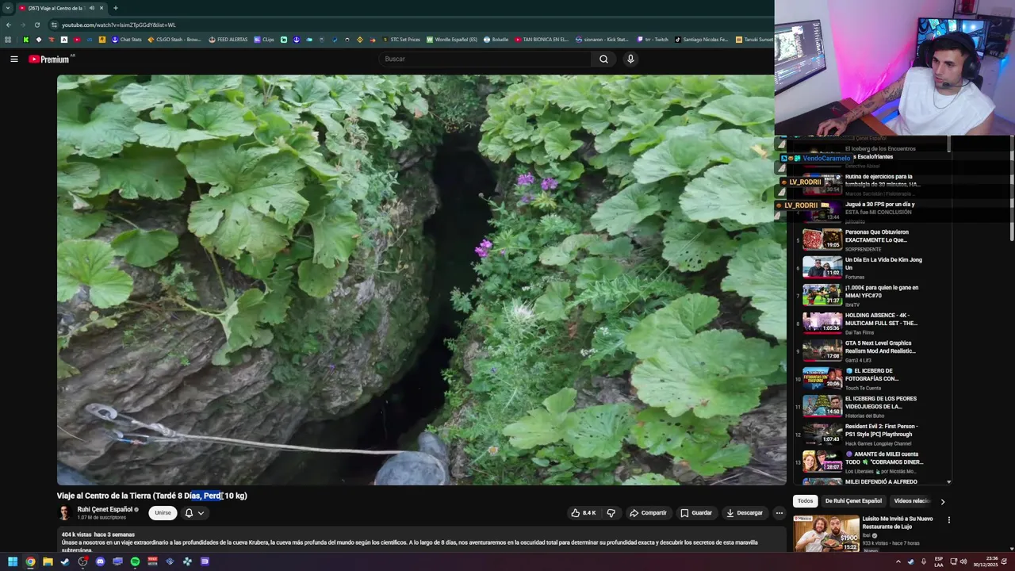The width and height of the screenshot is (1015, 571).
Task: Select the 'Todos' filter chip
Action: (805, 501)
